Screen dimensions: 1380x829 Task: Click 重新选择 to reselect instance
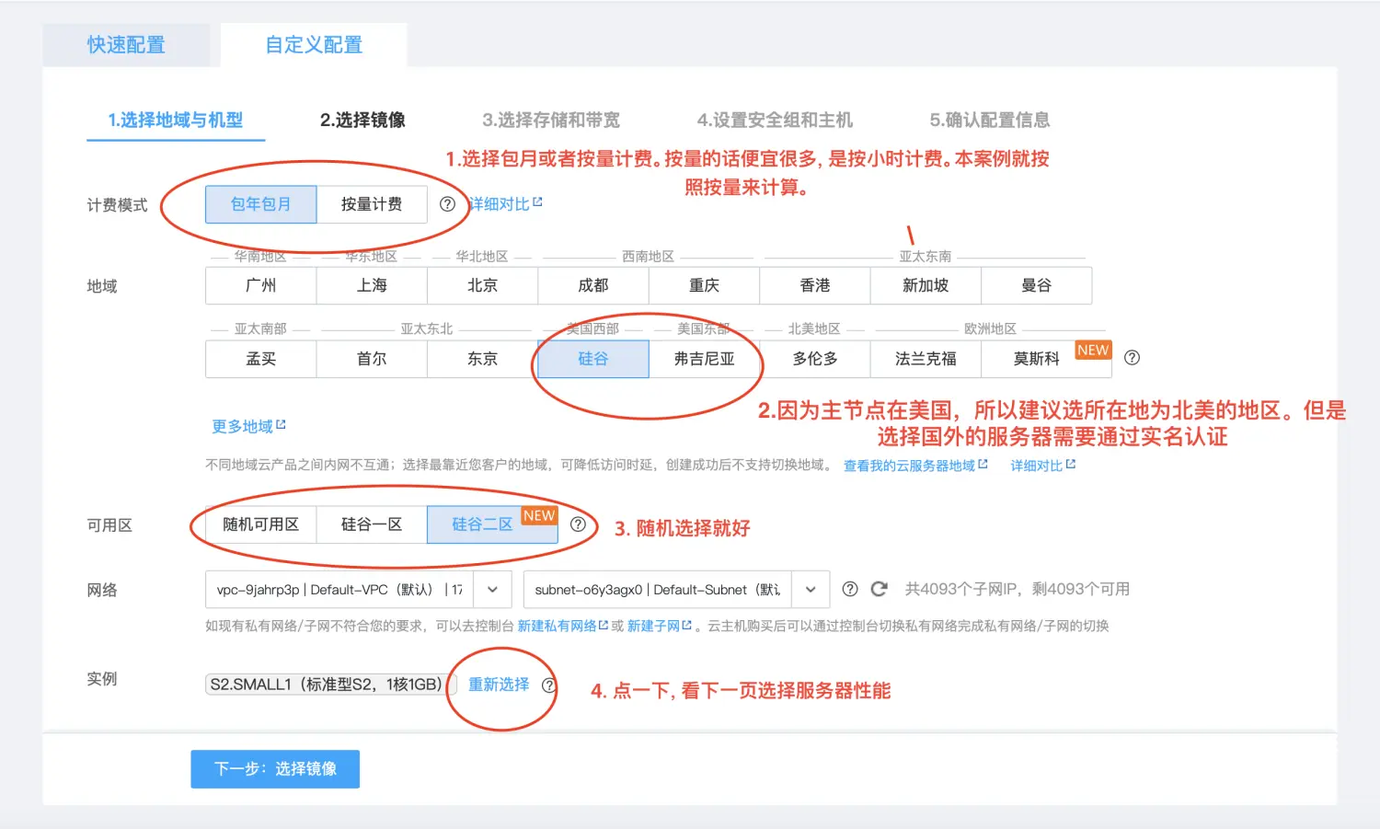pyautogui.click(x=499, y=685)
